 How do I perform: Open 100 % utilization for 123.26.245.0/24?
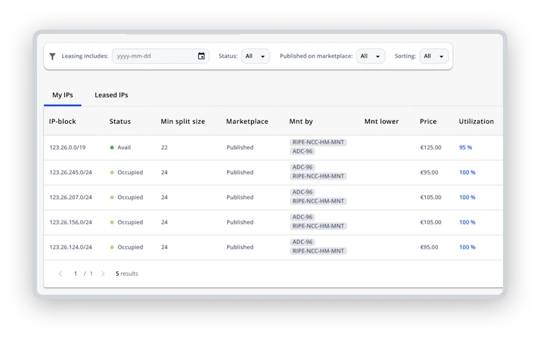pos(467,172)
